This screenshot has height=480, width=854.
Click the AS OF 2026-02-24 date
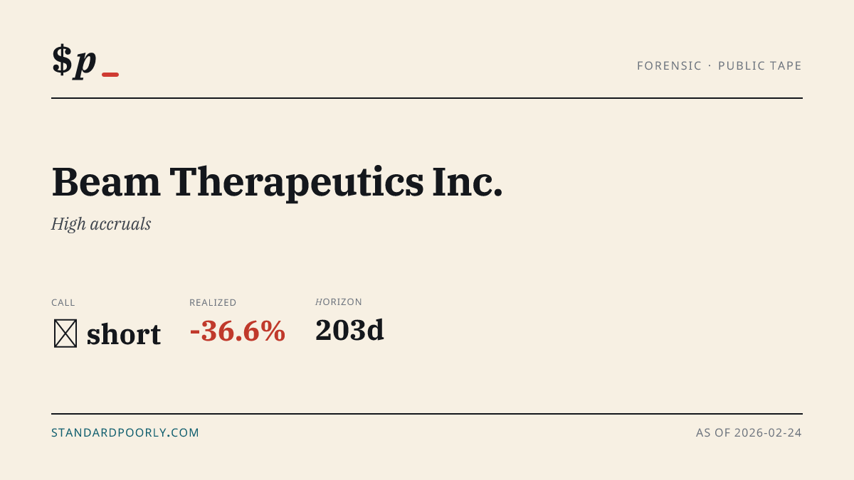click(749, 432)
